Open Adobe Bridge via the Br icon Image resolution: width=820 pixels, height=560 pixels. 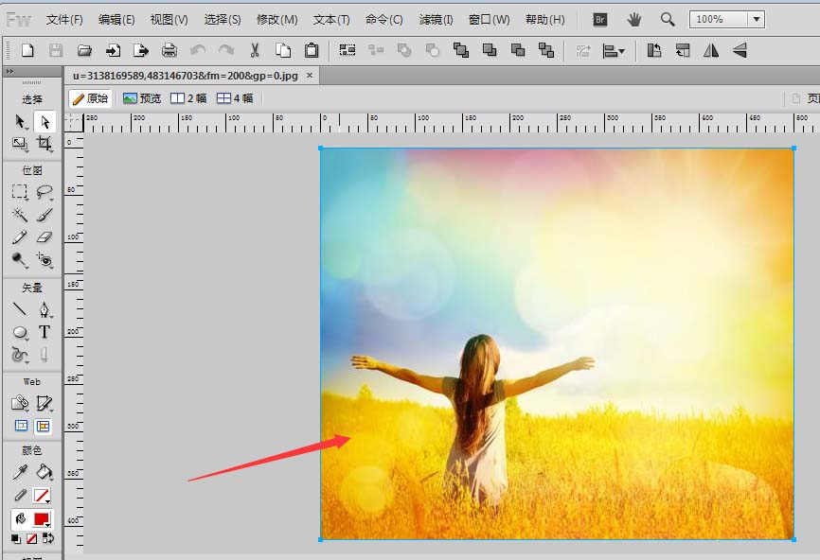599,19
